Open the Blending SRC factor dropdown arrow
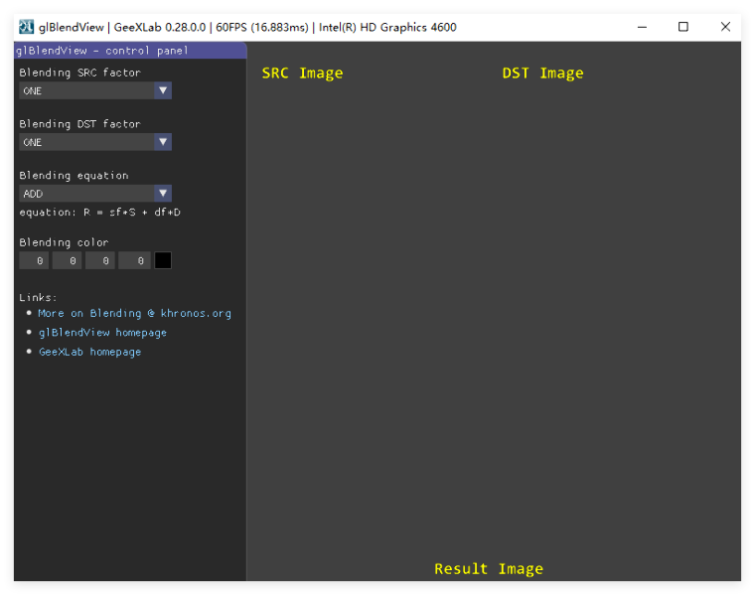This screenshot has height=595, width=755. point(163,90)
